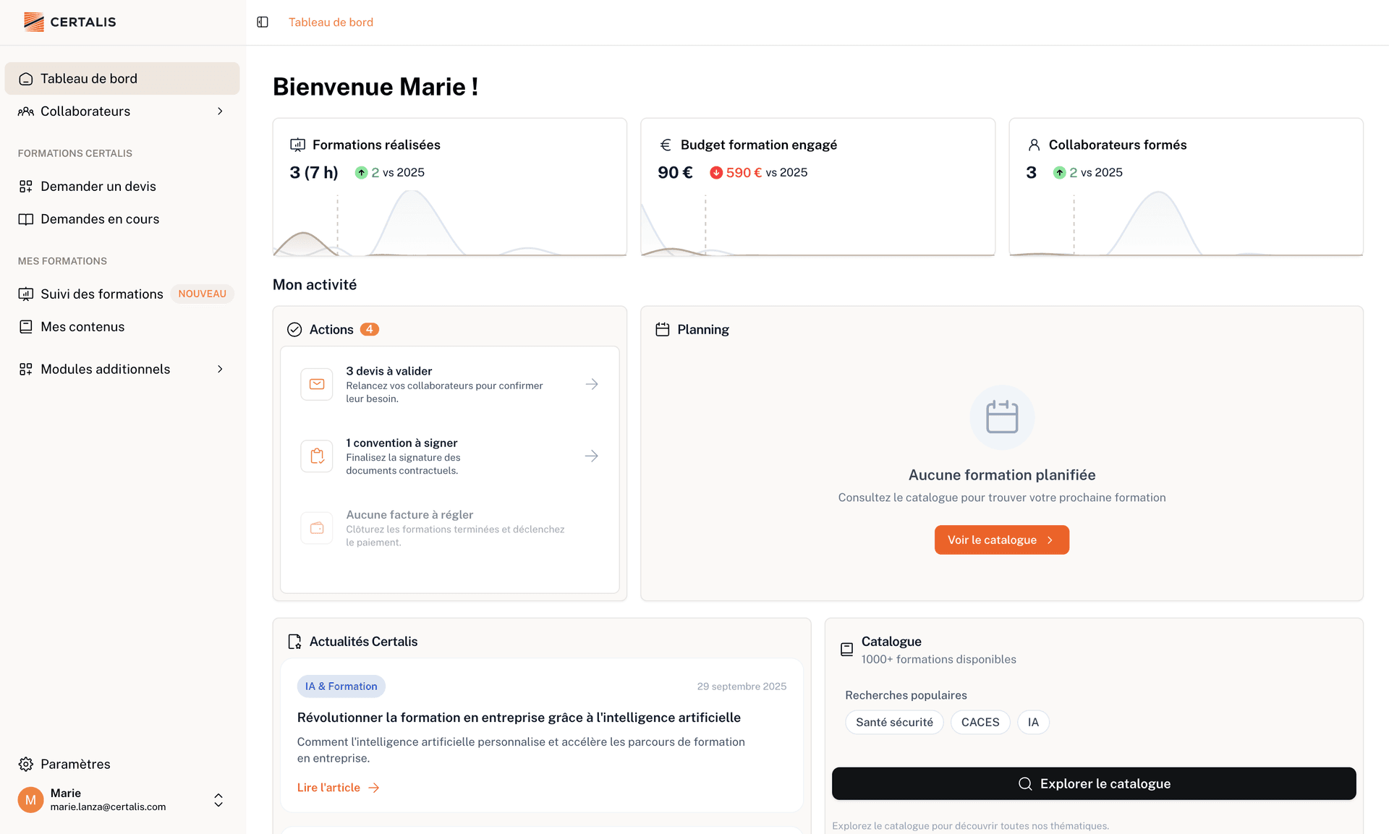The image size is (1389, 834).
Task: Click Marie's avatar circle
Action: coord(30,800)
